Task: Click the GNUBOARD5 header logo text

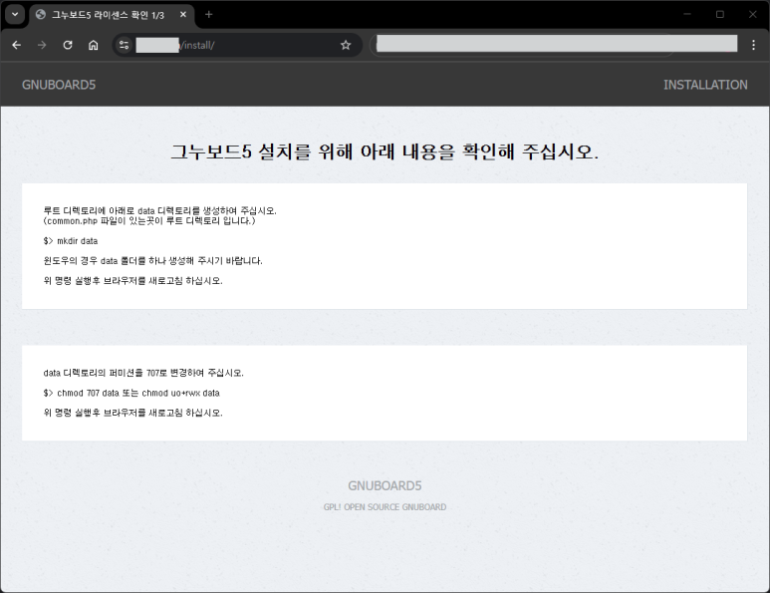Action: tap(59, 85)
